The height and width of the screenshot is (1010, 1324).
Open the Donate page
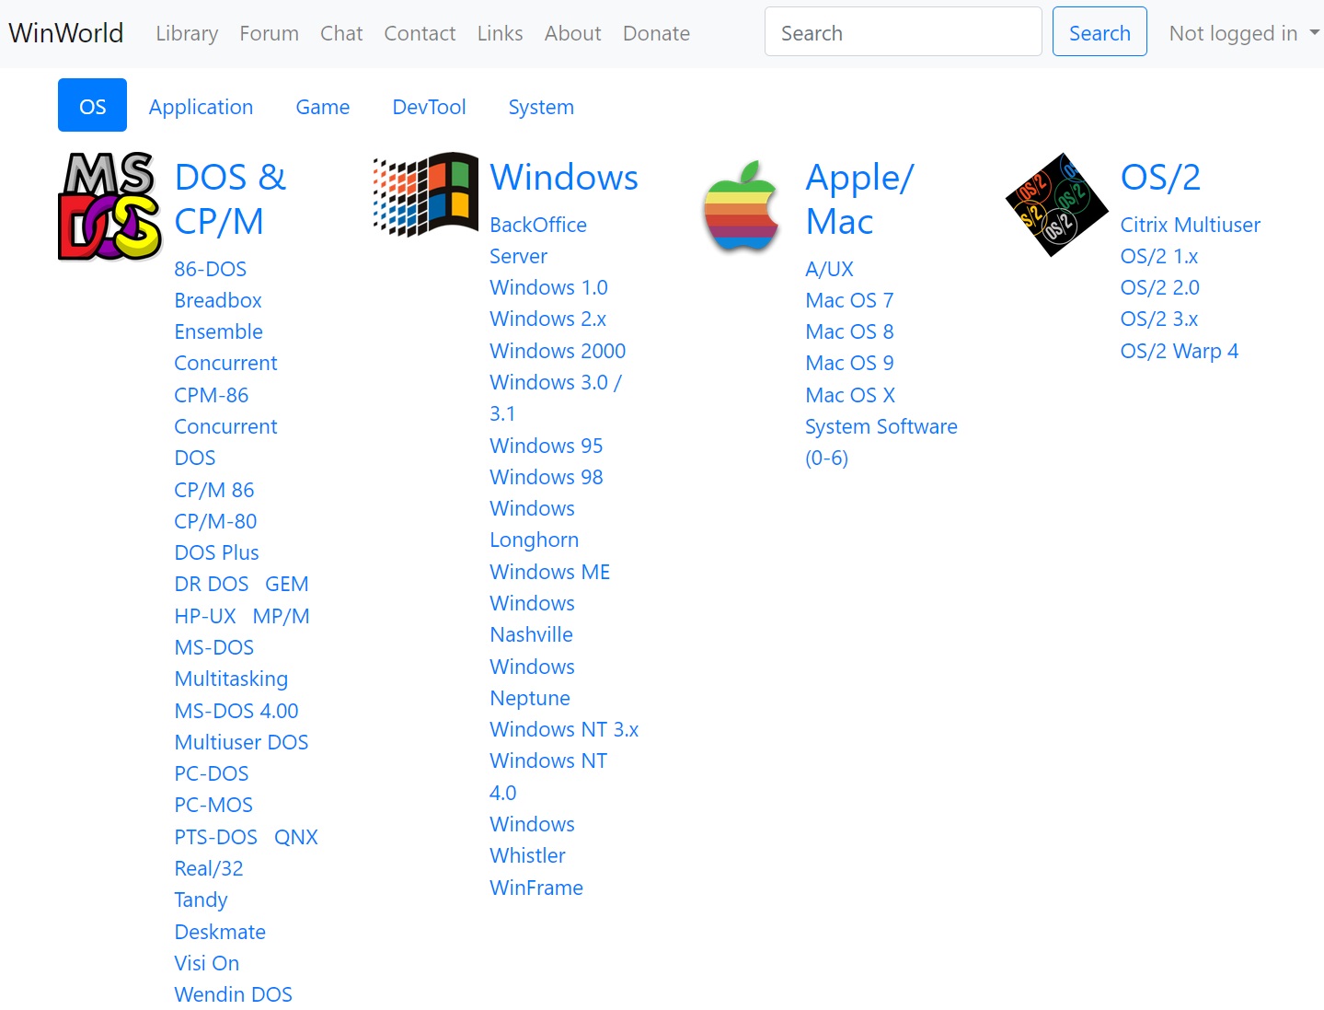tap(656, 33)
